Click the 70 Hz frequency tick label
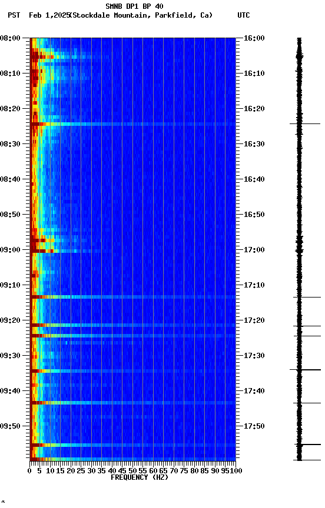The height and width of the screenshot is (508, 325). click(174, 471)
